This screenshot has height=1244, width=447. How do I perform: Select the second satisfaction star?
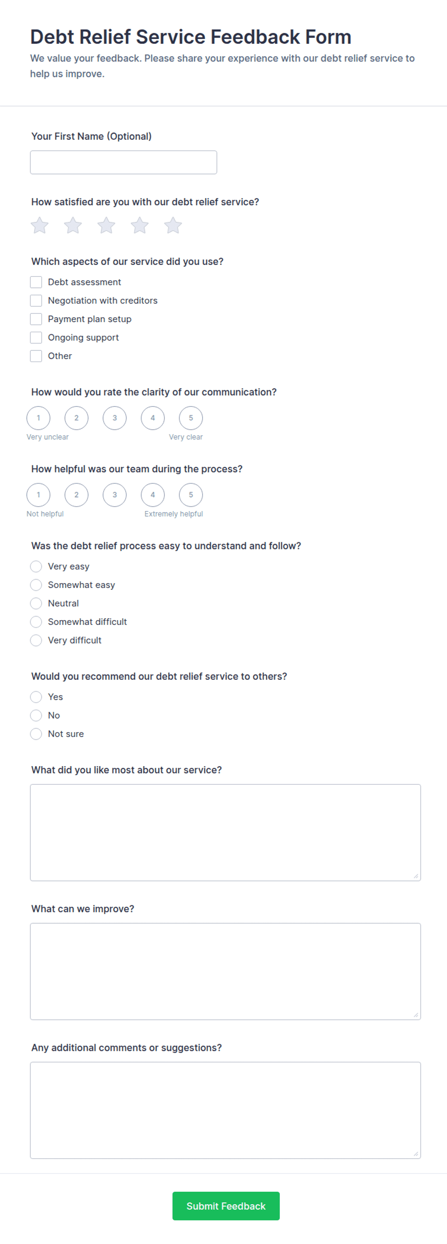pyautogui.click(x=73, y=225)
